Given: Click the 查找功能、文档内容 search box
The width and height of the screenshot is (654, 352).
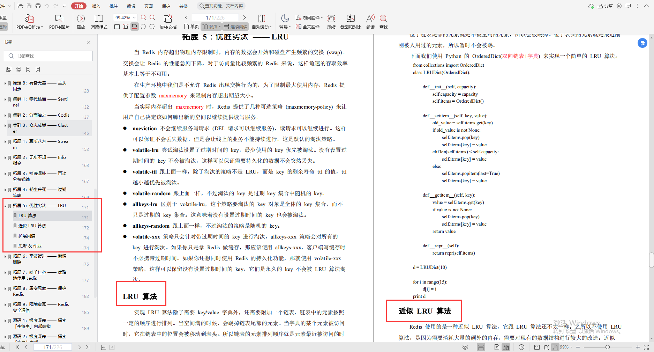Looking at the screenshot, I should 221,6.
